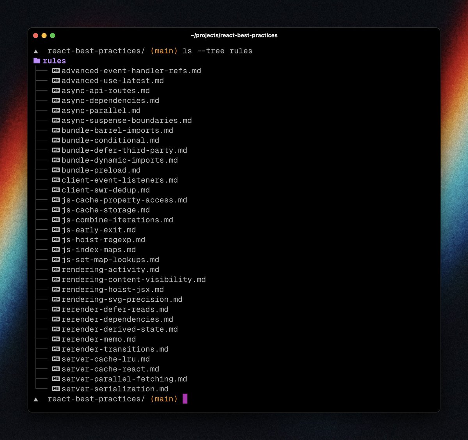Click the triangle marker on the bottom prompt line

35,399
